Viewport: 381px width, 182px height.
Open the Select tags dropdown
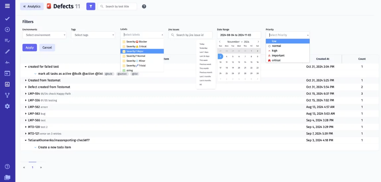click(93, 35)
